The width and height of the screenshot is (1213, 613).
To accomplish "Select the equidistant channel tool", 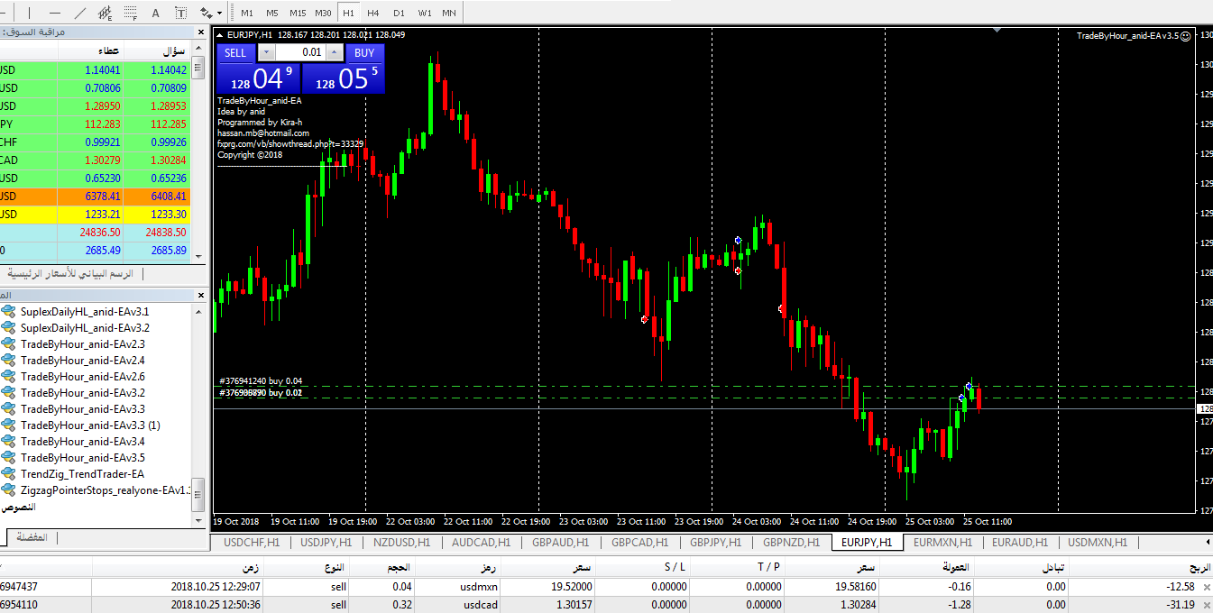I will click(x=106, y=14).
